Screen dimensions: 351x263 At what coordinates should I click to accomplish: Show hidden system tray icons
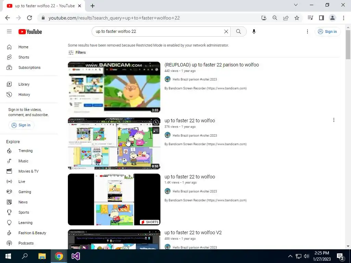coord(290,256)
